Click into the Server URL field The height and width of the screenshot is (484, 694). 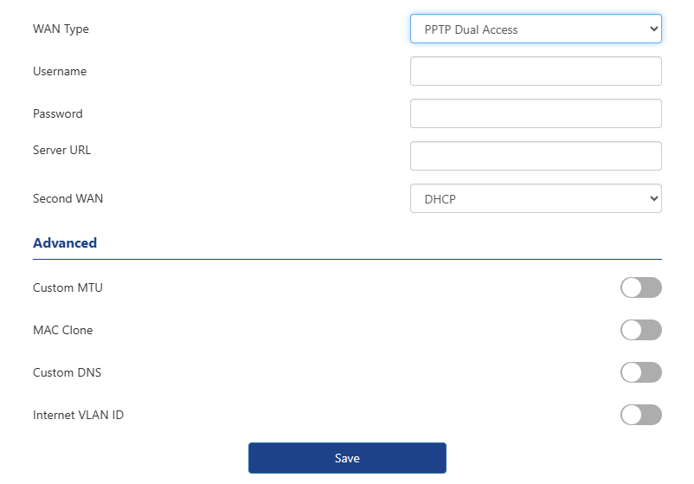(535, 156)
